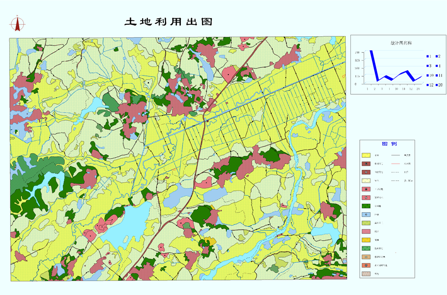
Task: Click the golden yellow legend swatch
Action: (x=365, y=240)
